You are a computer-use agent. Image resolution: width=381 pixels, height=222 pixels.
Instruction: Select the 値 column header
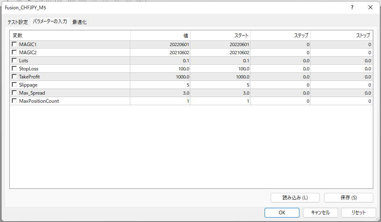(160, 36)
